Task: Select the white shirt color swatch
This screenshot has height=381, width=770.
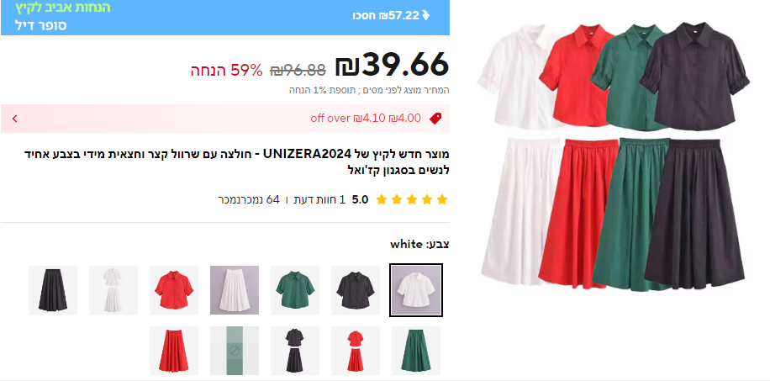Action: (416, 290)
